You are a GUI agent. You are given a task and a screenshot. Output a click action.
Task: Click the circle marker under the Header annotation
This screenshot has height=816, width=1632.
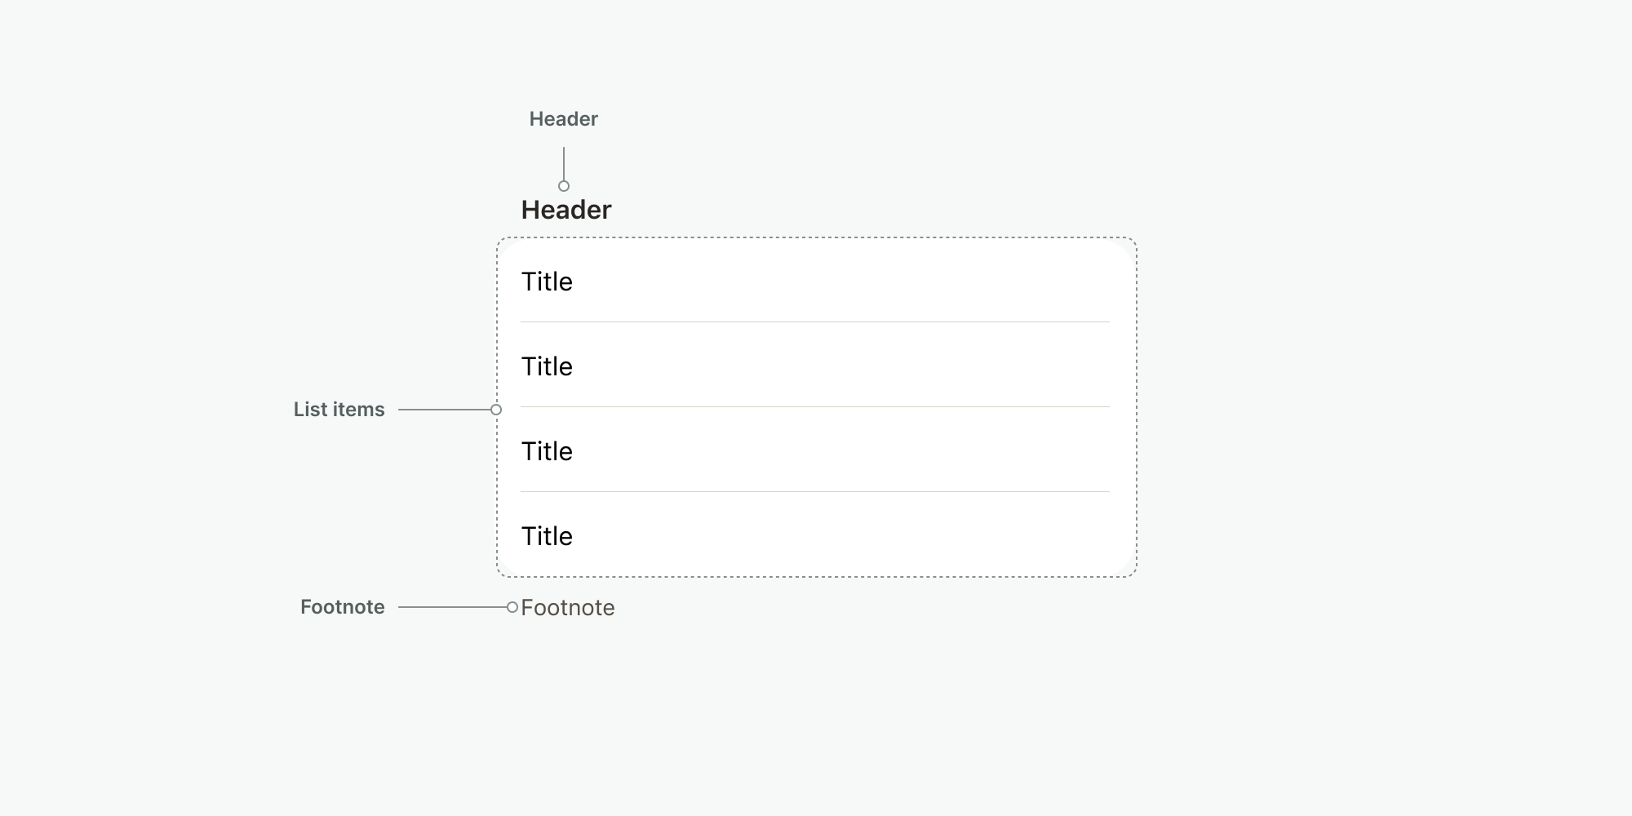click(564, 186)
